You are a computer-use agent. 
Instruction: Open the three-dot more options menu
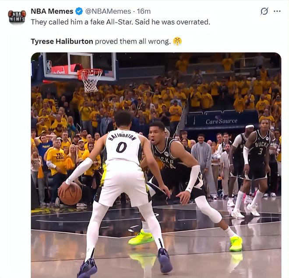coord(277,11)
